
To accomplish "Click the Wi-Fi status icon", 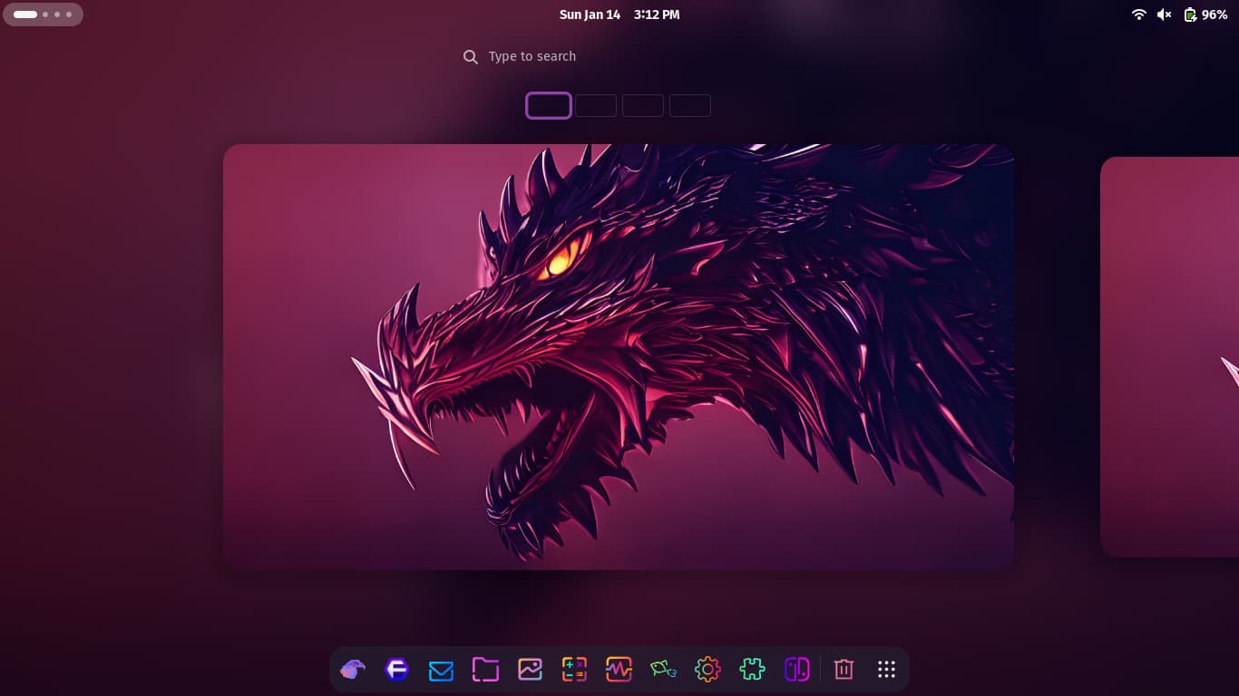I will (x=1139, y=14).
